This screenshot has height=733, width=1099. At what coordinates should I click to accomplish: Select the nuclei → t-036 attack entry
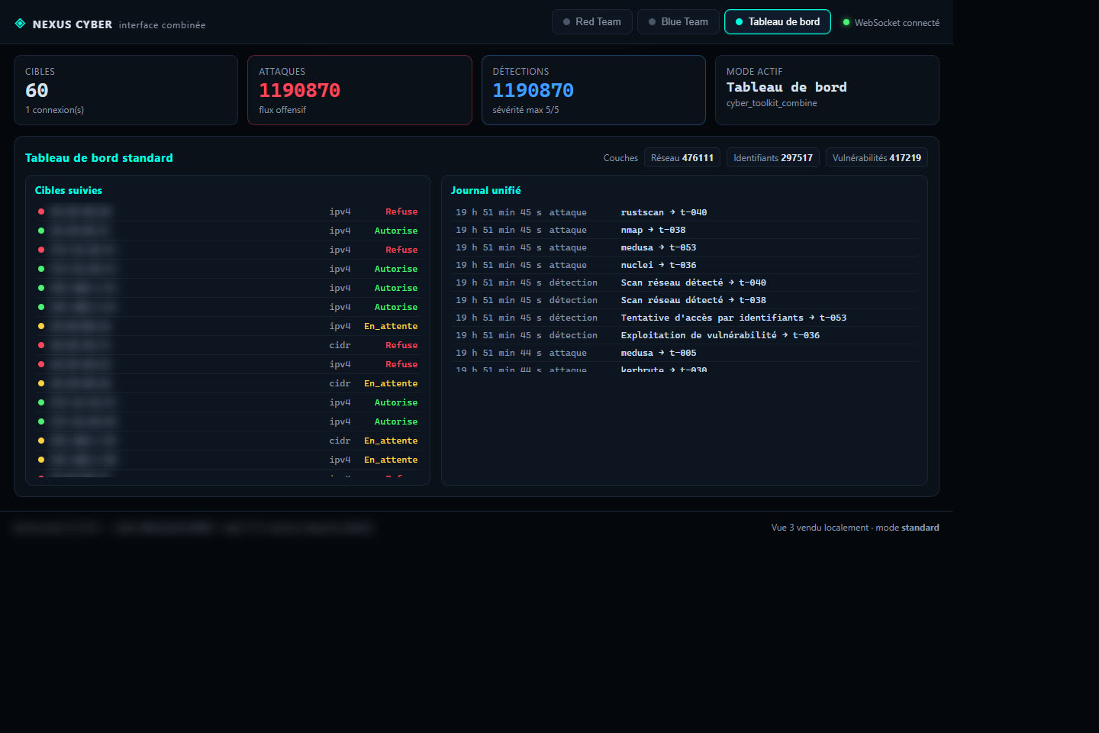685,265
